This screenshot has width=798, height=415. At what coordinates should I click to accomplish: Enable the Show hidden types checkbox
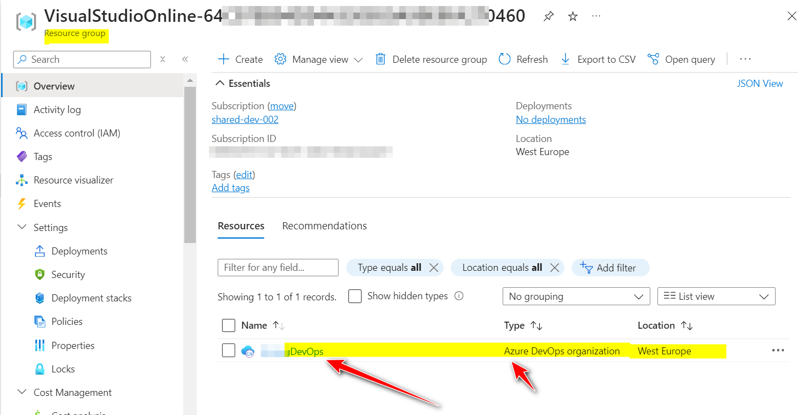coord(355,297)
